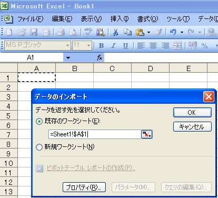The image size is (218, 198).
Task: Open the 挿入(I) menu
Action: (120, 19)
